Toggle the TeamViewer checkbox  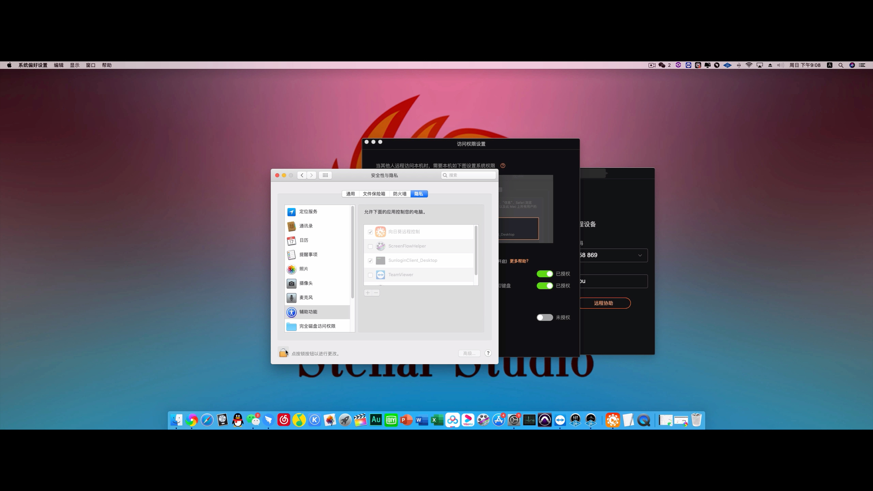click(370, 275)
